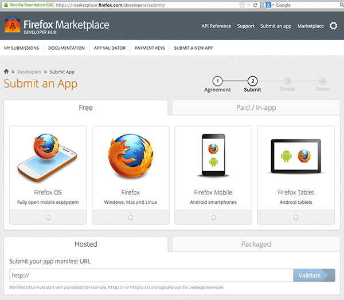The width and height of the screenshot is (344, 300).
Task: Click the Google search engine icon
Action: click(x=268, y=5)
